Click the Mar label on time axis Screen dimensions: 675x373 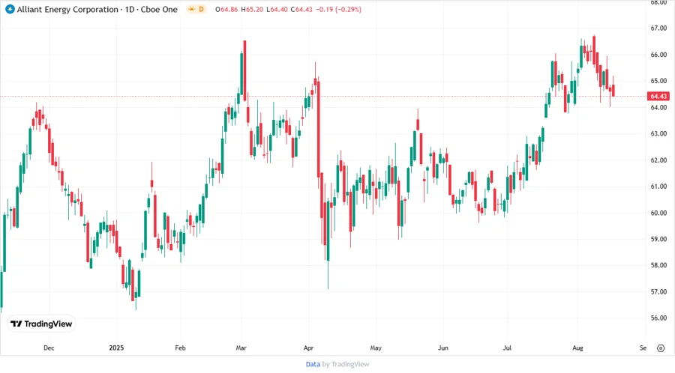click(x=241, y=348)
